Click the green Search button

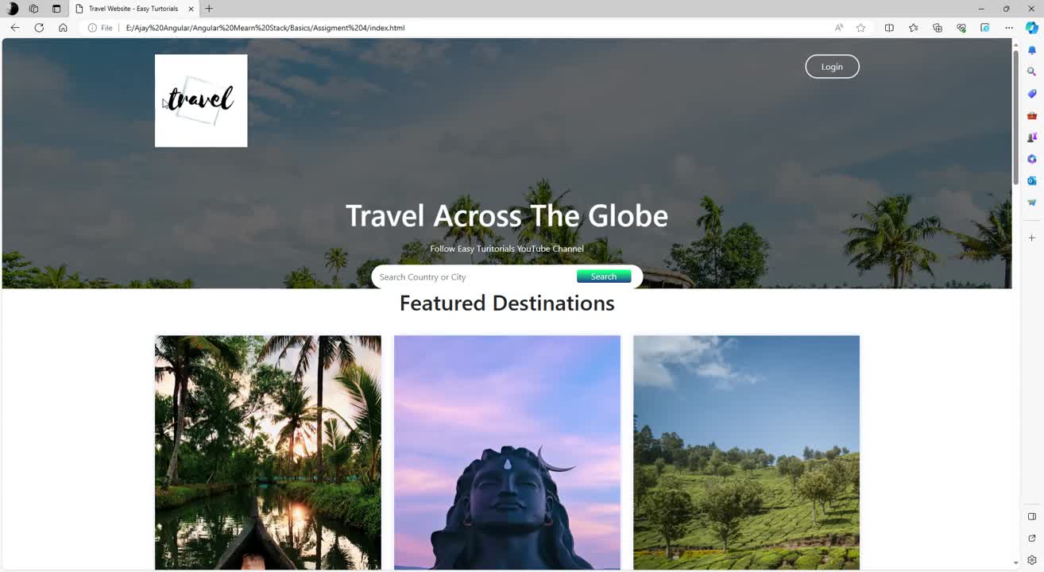click(604, 276)
